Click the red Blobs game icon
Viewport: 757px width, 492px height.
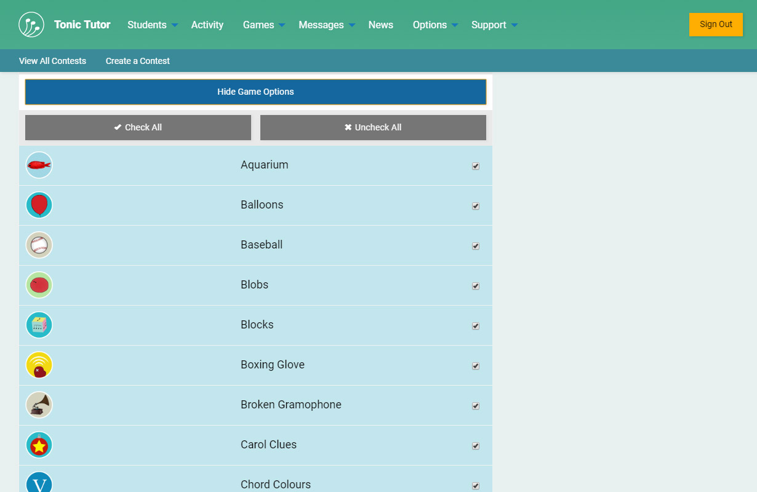pos(39,285)
